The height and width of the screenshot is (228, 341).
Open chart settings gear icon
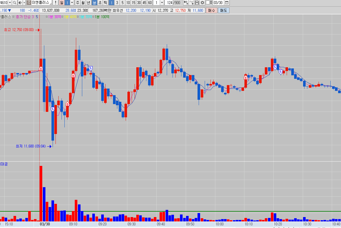tap(202, 3)
